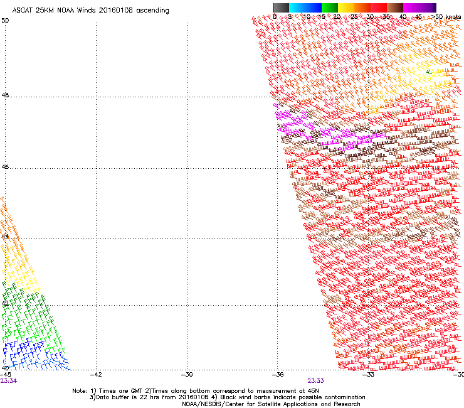Screen dimensions: 464x408
Task: Click the longitude label '-33'
Action: (368, 375)
